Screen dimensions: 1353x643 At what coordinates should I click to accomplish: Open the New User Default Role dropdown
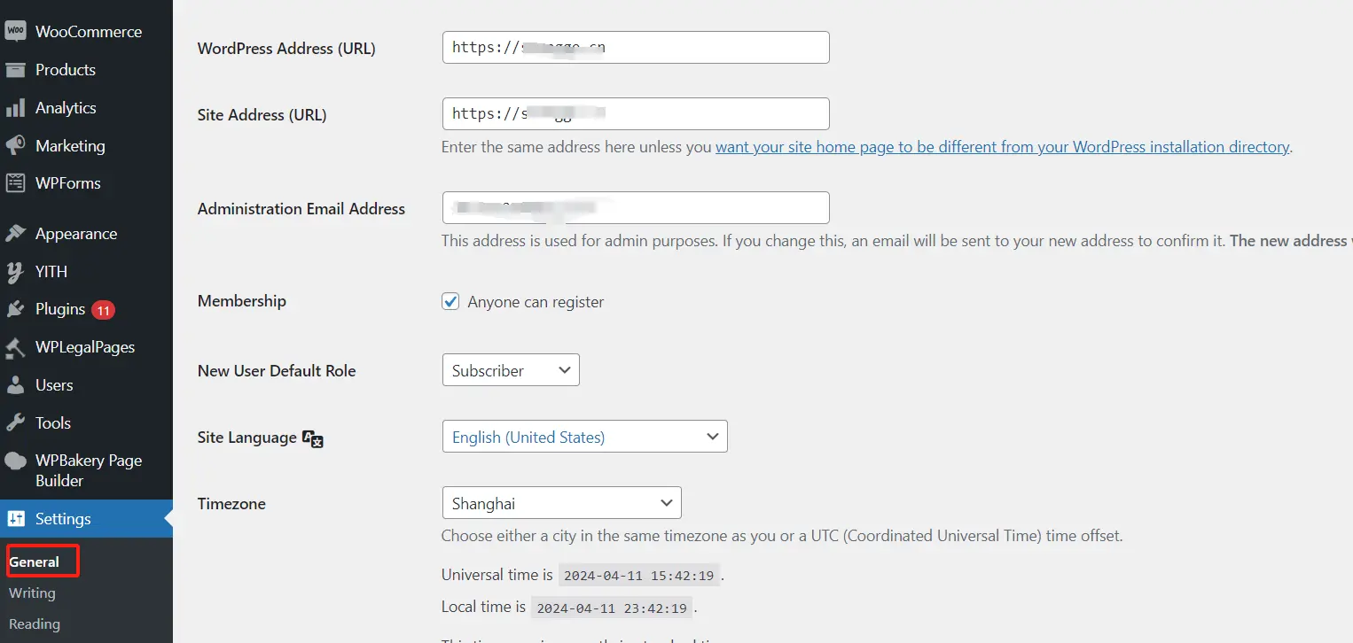point(510,370)
